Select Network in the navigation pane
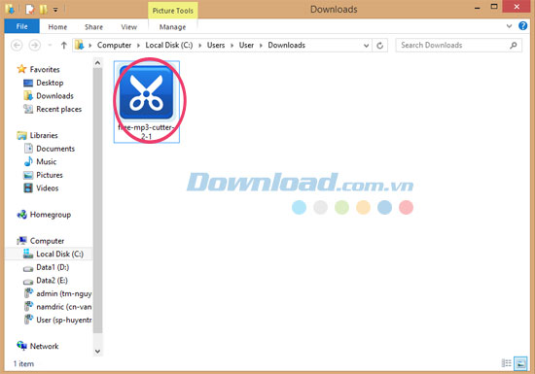Image resolution: width=535 pixels, height=374 pixels. (44, 347)
